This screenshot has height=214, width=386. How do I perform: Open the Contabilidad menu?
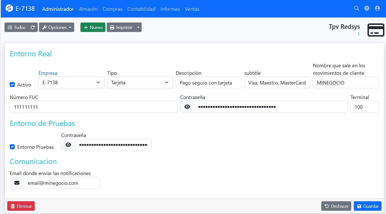141,9
